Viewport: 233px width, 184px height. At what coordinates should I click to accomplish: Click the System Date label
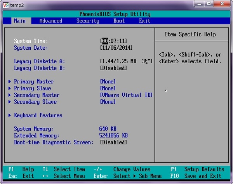pos(31,48)
